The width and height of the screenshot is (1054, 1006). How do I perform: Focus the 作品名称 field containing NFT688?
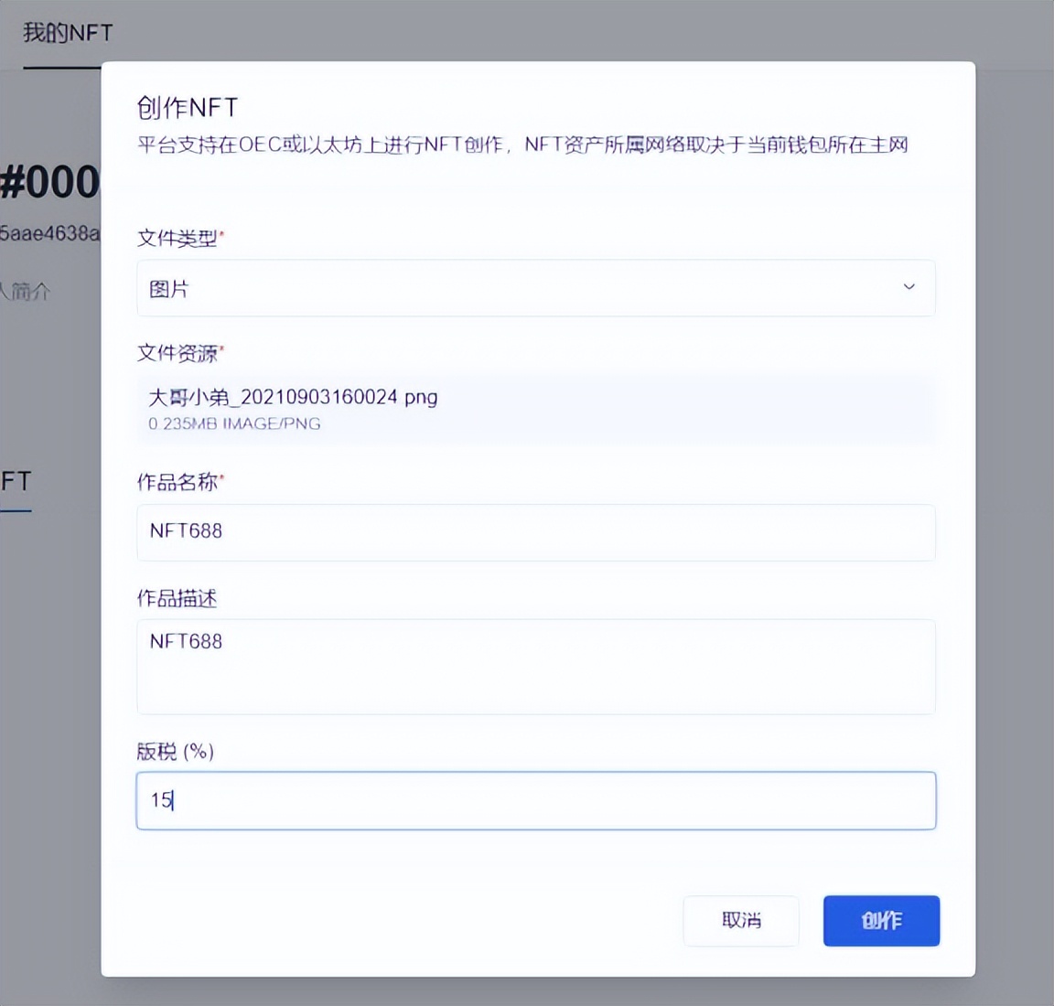point(535,531)
